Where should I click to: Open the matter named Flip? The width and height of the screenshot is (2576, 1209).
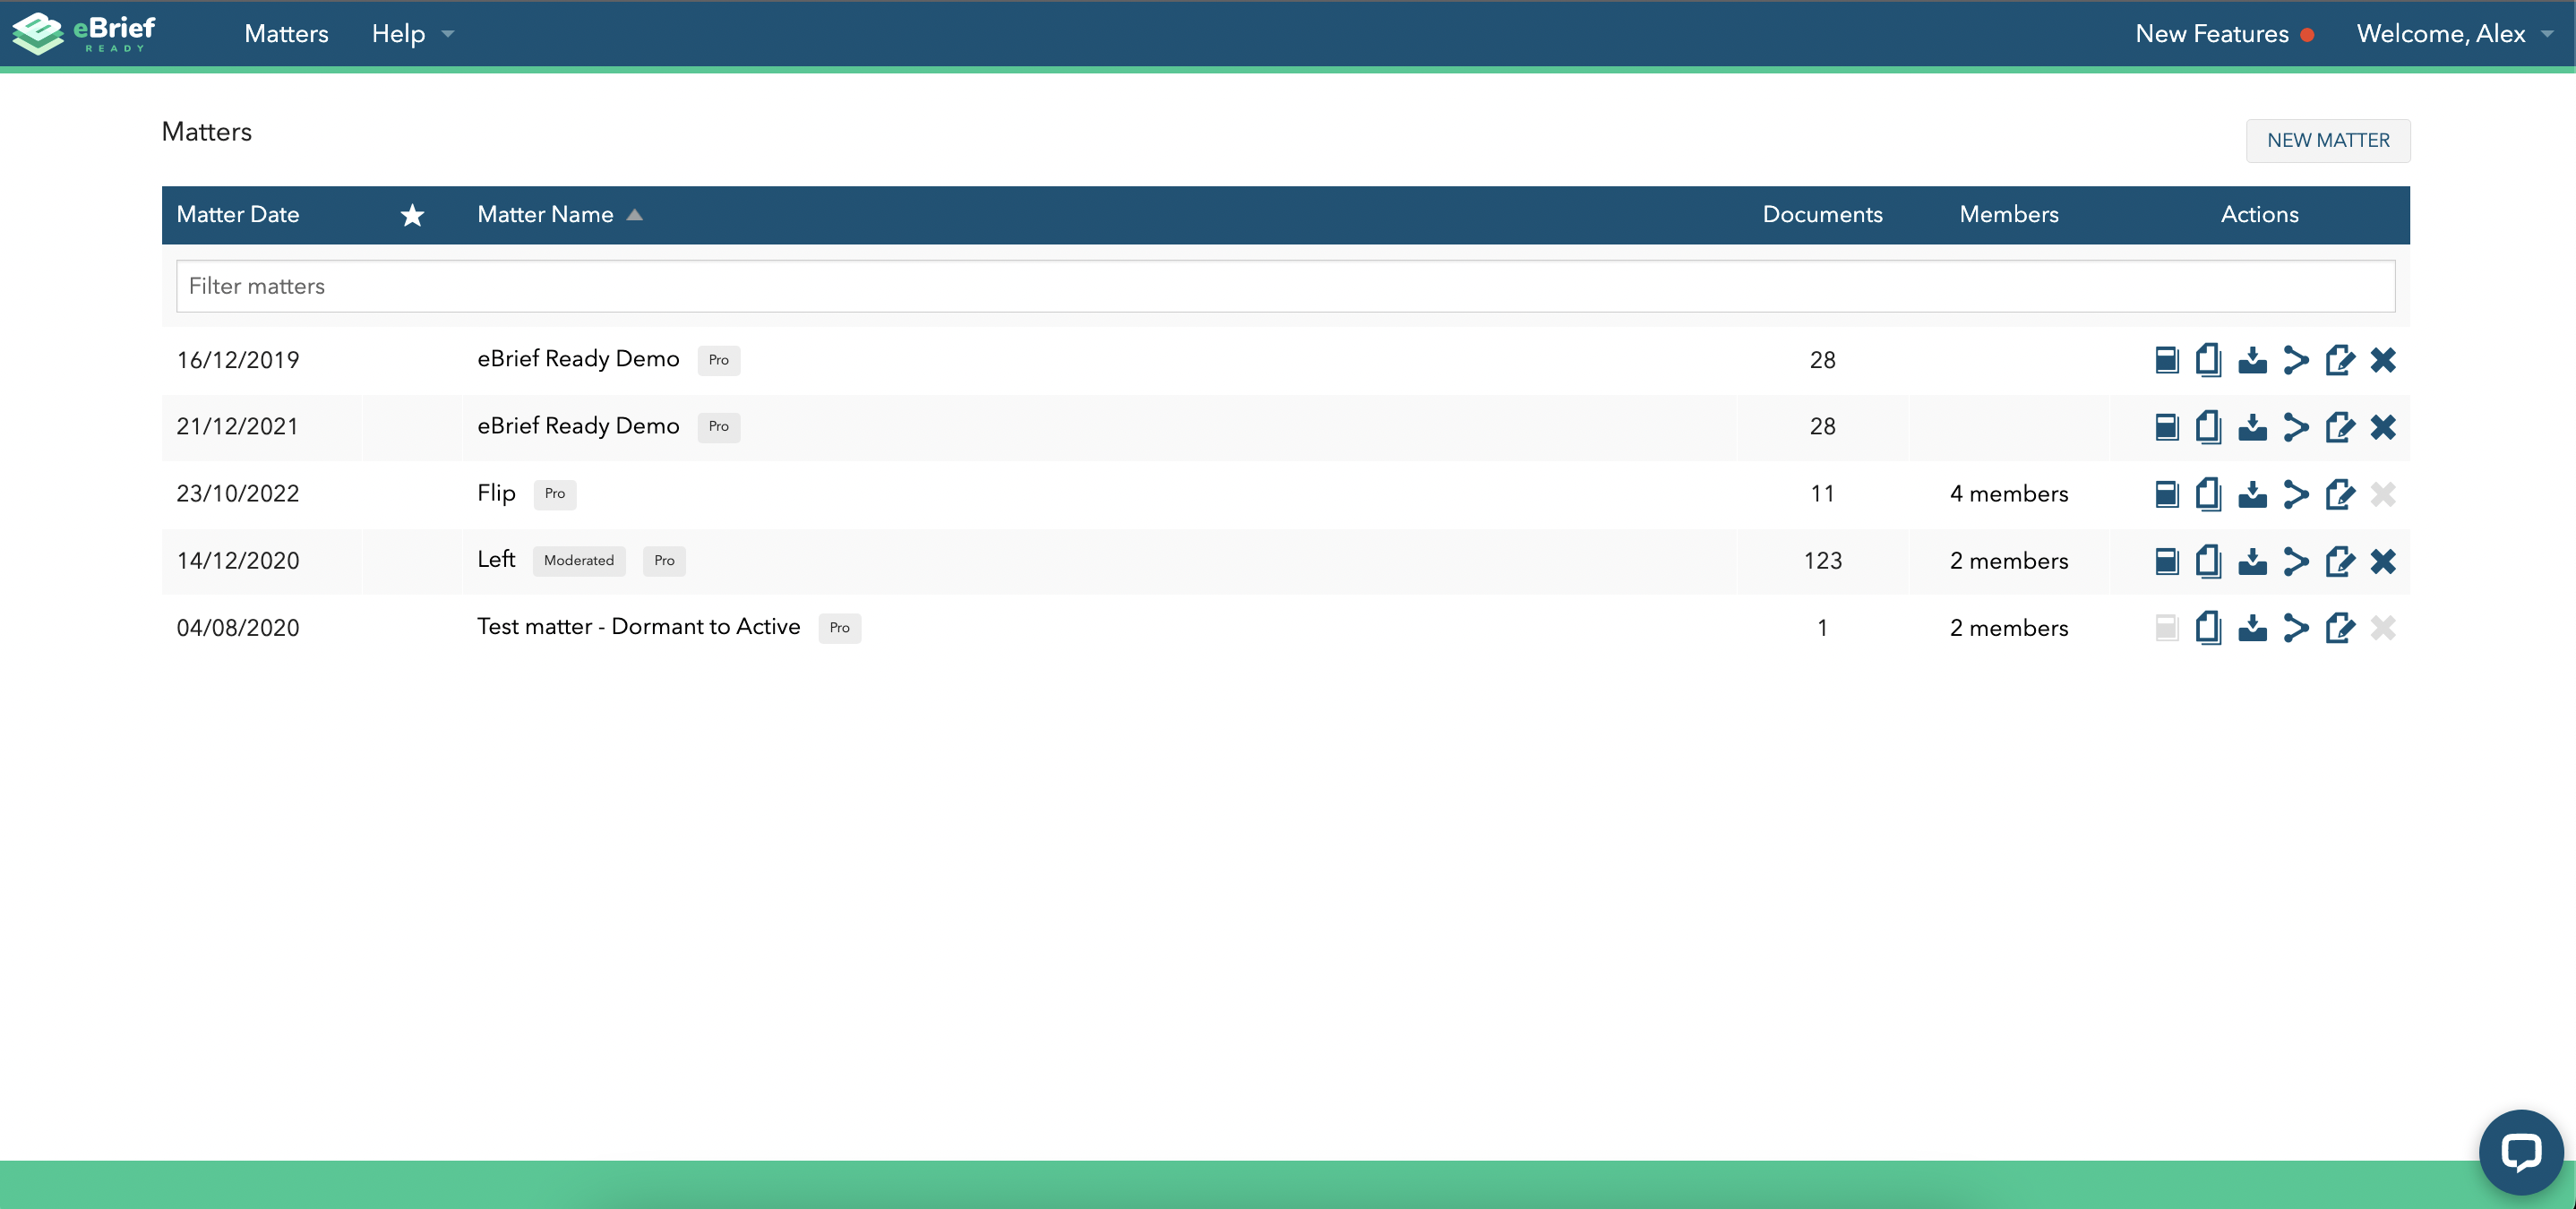click(496, 493)
